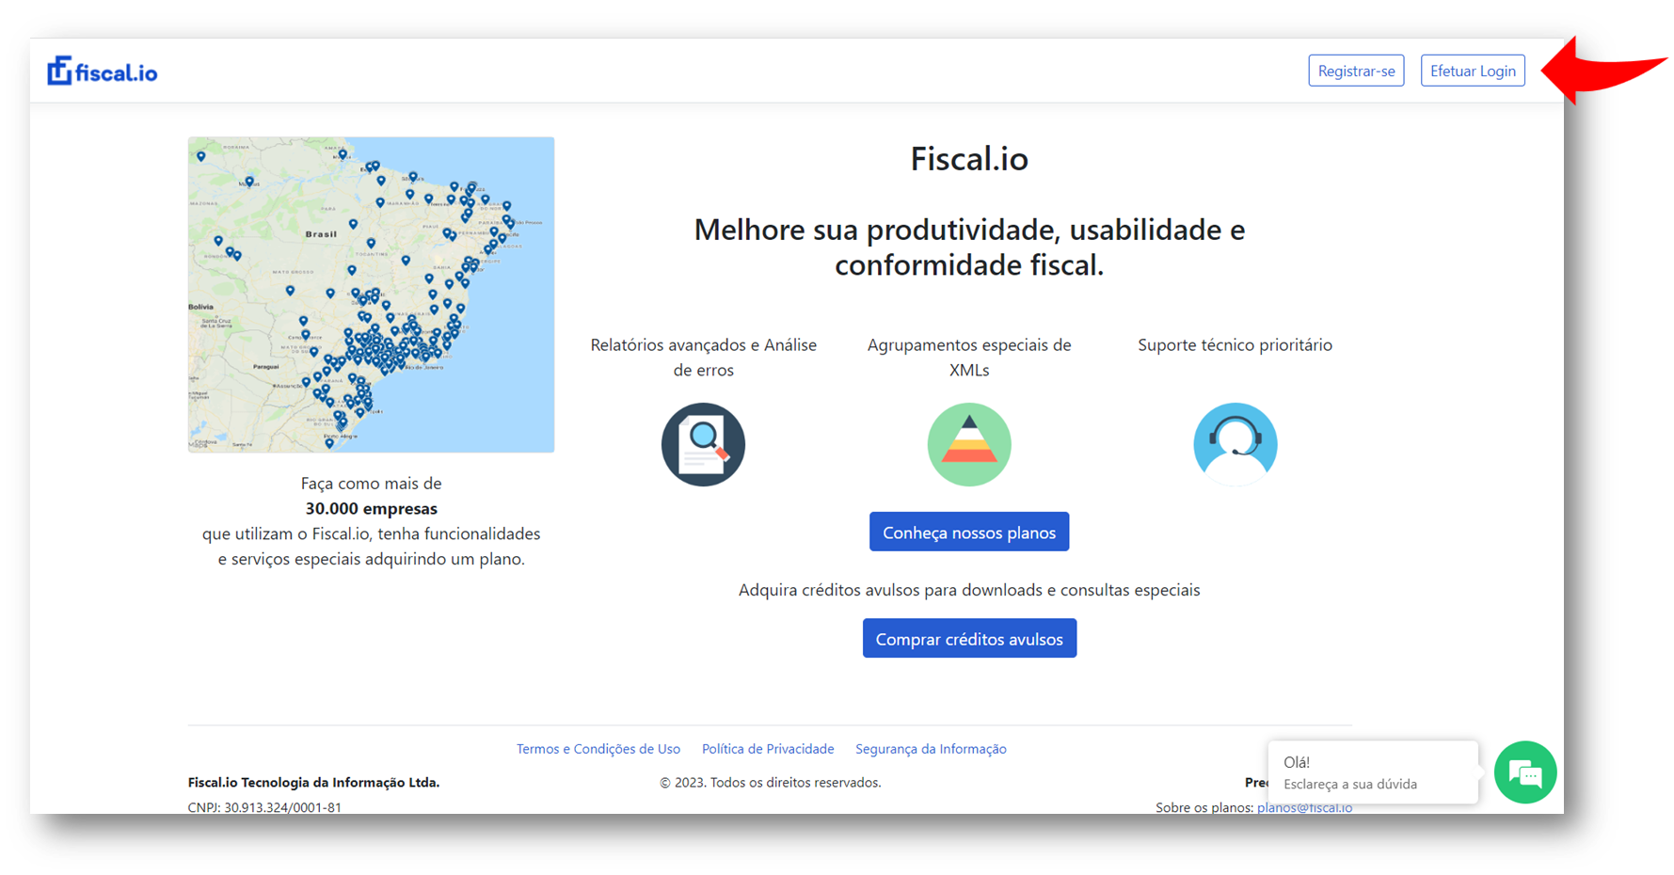The height and width of the screenshot is (875, 1674).
Task: Click the Fiscal.io main heading
Action: (969, 158)
